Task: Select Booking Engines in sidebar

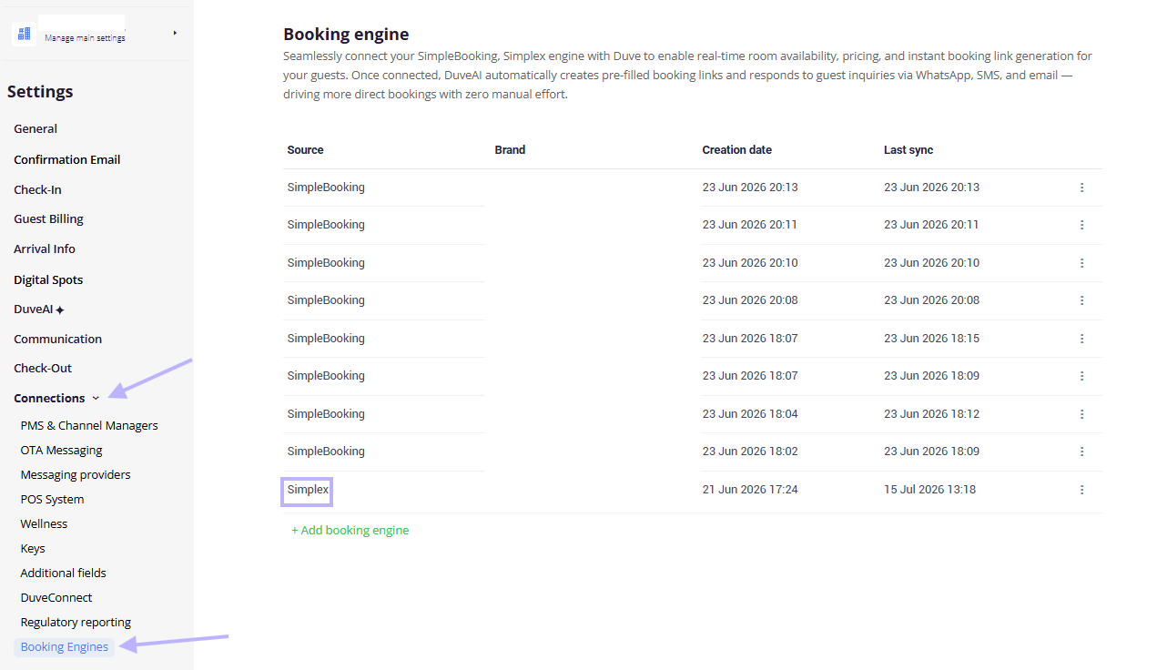Action: [65, 646]
